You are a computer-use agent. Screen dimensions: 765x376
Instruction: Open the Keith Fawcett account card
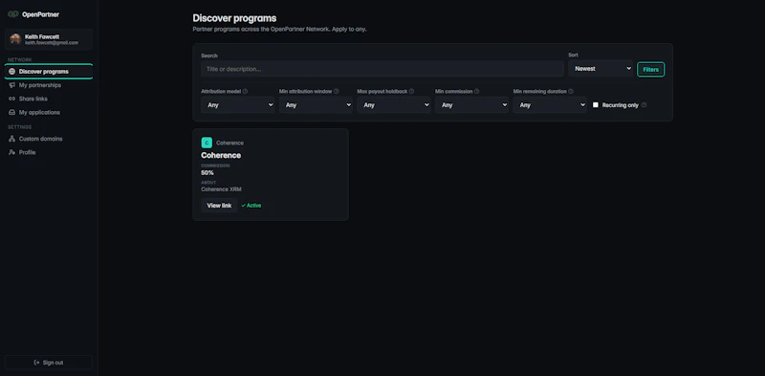(x=49, y=39)
